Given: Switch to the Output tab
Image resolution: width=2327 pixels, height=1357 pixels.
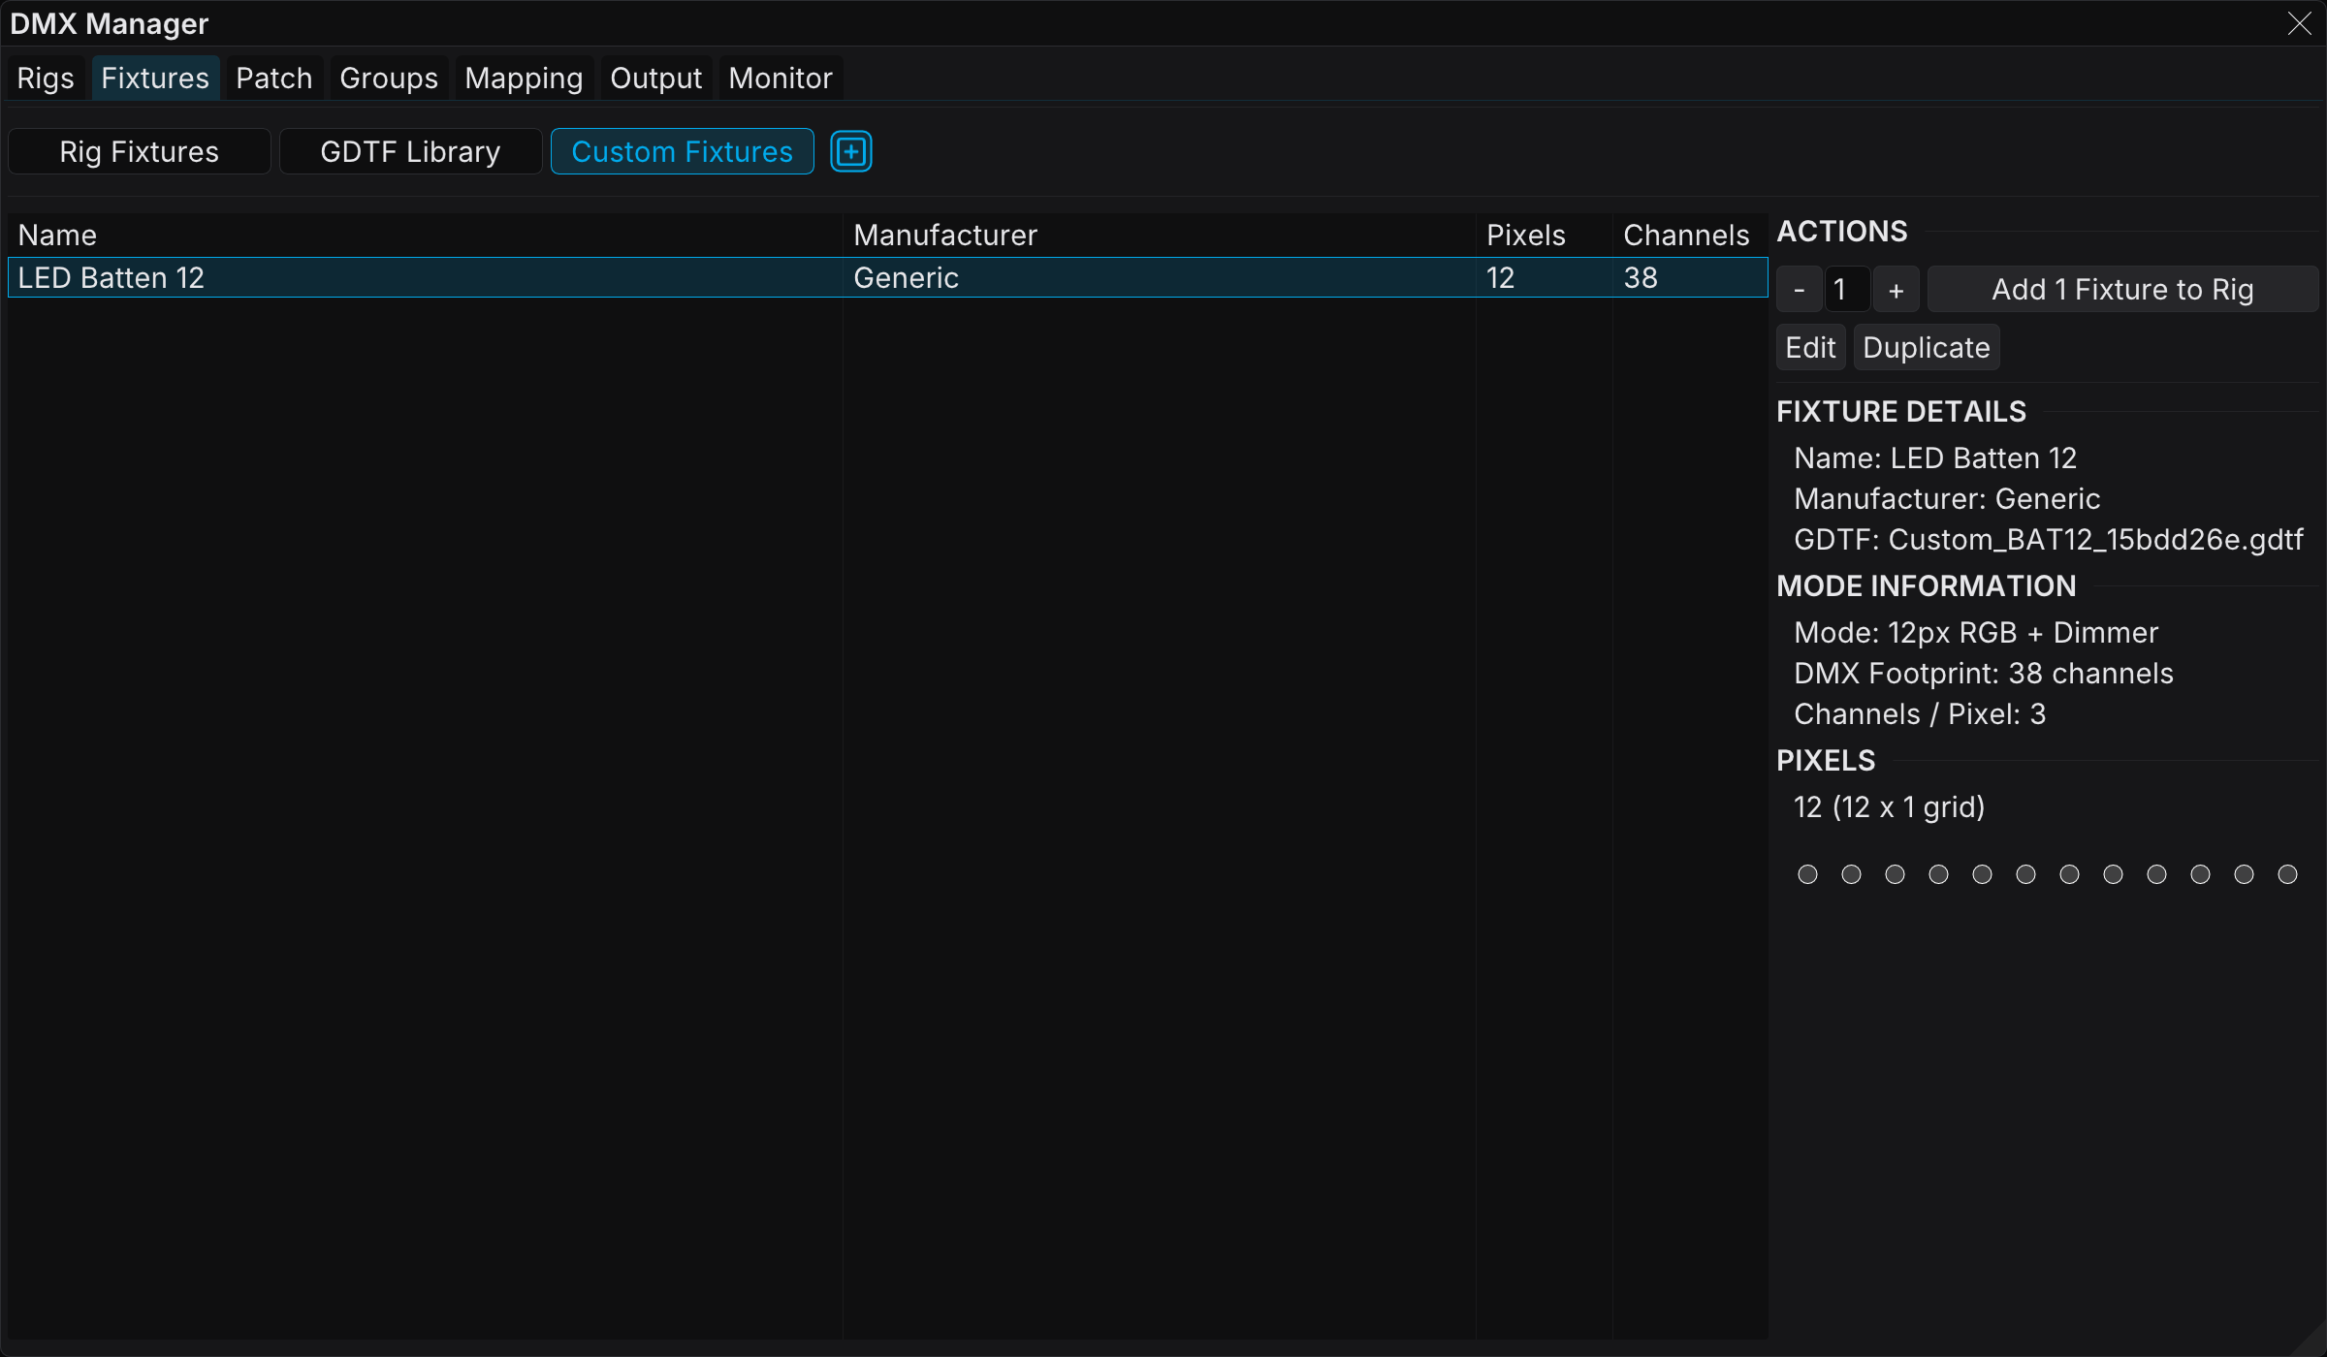Looking at the screenshot, I should tap(656, 79).
